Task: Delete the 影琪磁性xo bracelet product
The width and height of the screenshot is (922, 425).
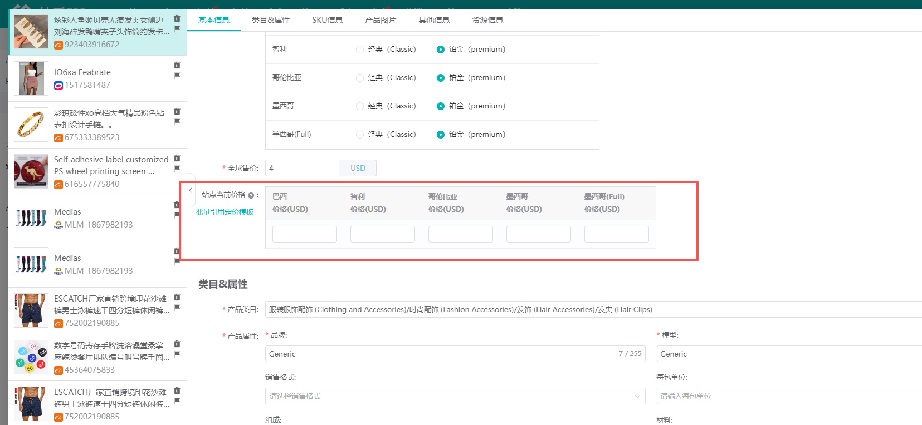Action: (x=177, y=111)
